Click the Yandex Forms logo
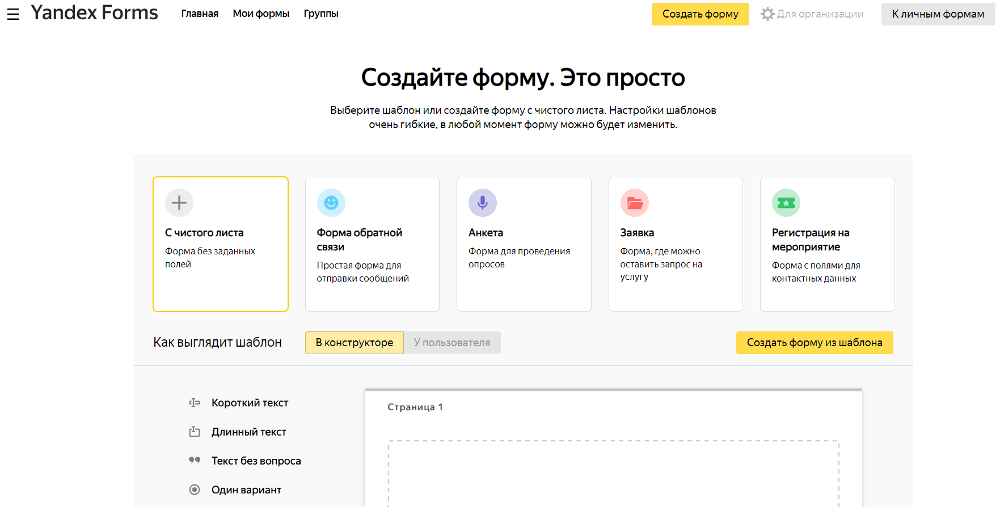The height and width of the screenshot is (507, 1000). (x=94, y=13)
